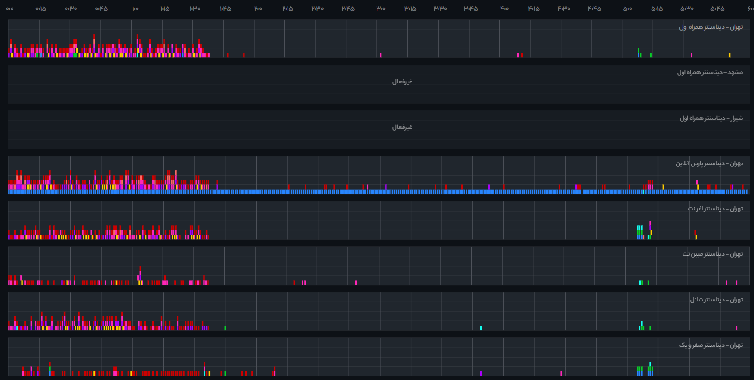The height and width of the screenshot is (380, 754).
Task: Select the "تهران – دیتاسنتر افرانت" chart title
Action: click(x=715, y=209)
